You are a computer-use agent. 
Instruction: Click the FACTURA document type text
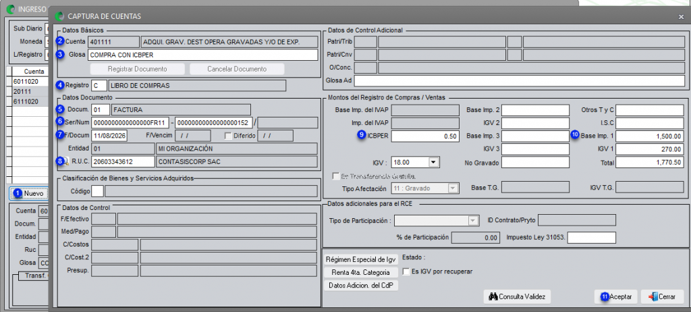(181, 109)
